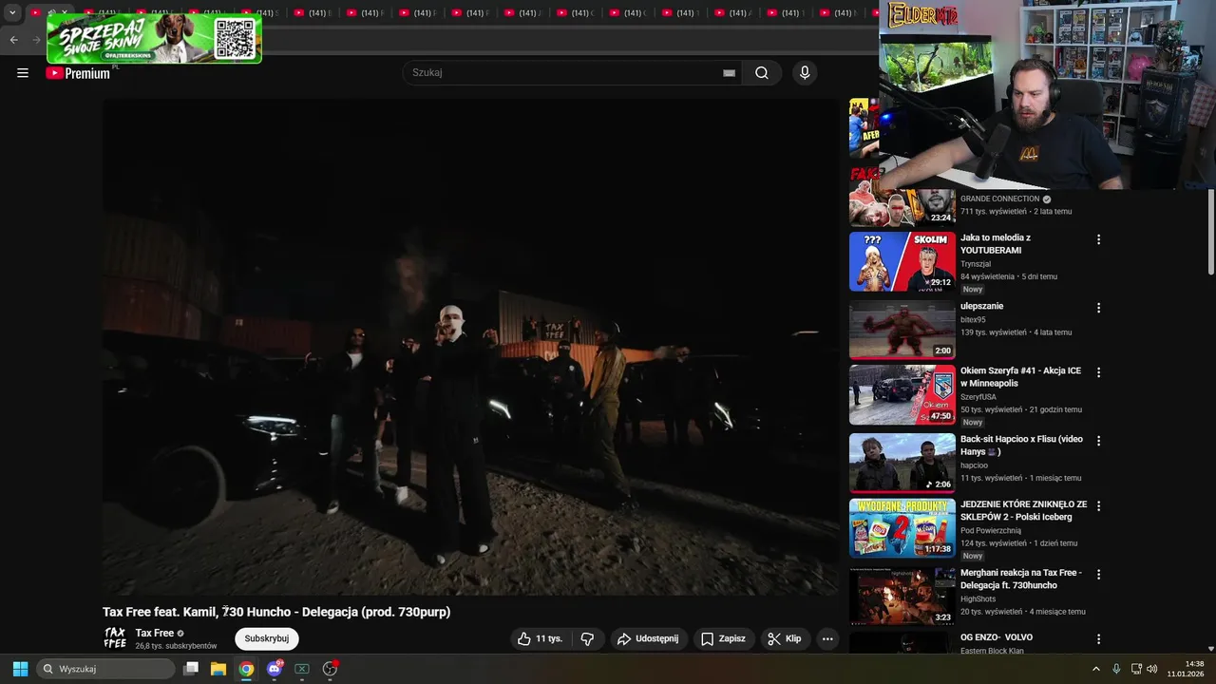
Task: Open options for Okiem Szeryfa #41 video
Action: pyautogui.click(x=1098, y=372)
